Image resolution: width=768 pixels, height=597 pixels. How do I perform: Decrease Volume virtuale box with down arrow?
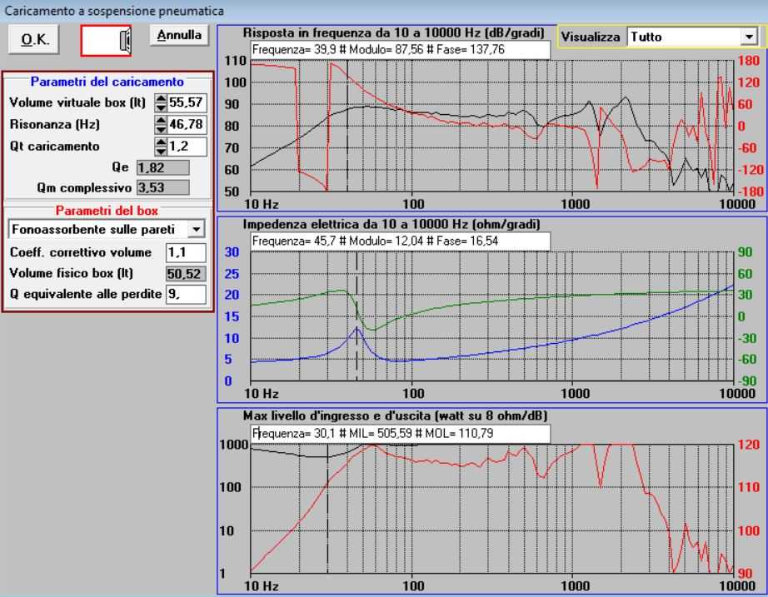(x=161, y=107)
